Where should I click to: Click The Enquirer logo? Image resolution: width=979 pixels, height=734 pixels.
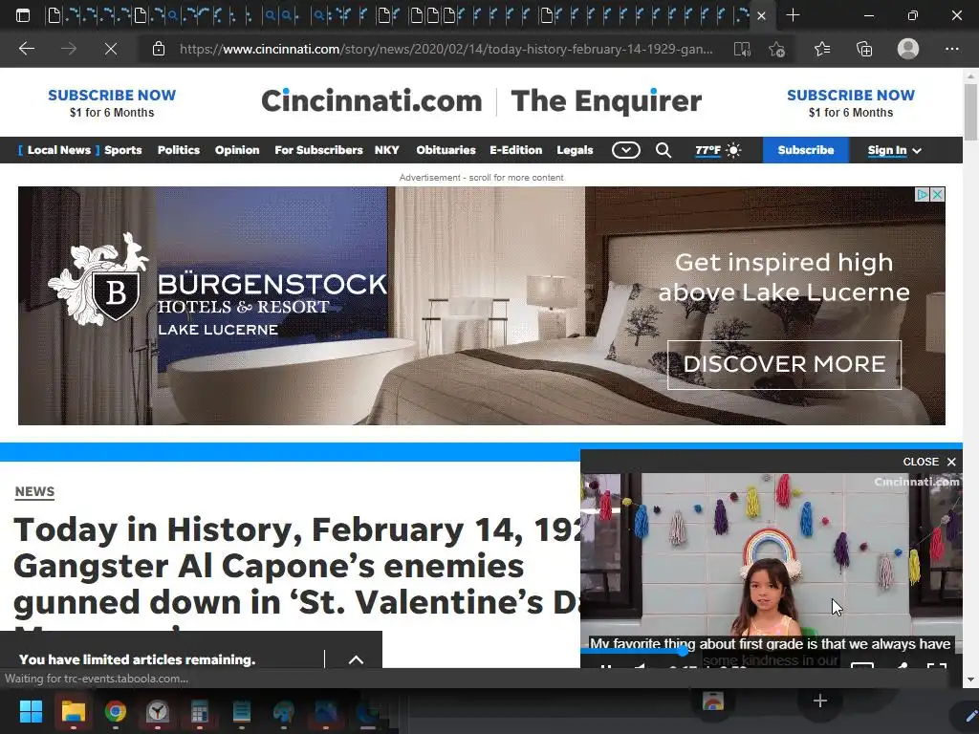[606, 100]
